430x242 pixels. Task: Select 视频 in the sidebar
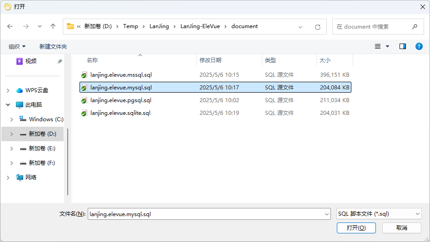(31, 61)
